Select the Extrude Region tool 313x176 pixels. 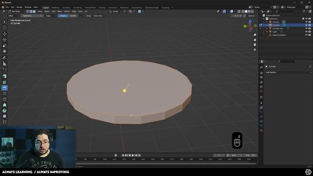4,76
